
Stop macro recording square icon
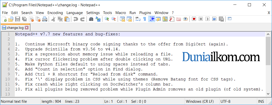pyautogui.click(x=201, y=19)
